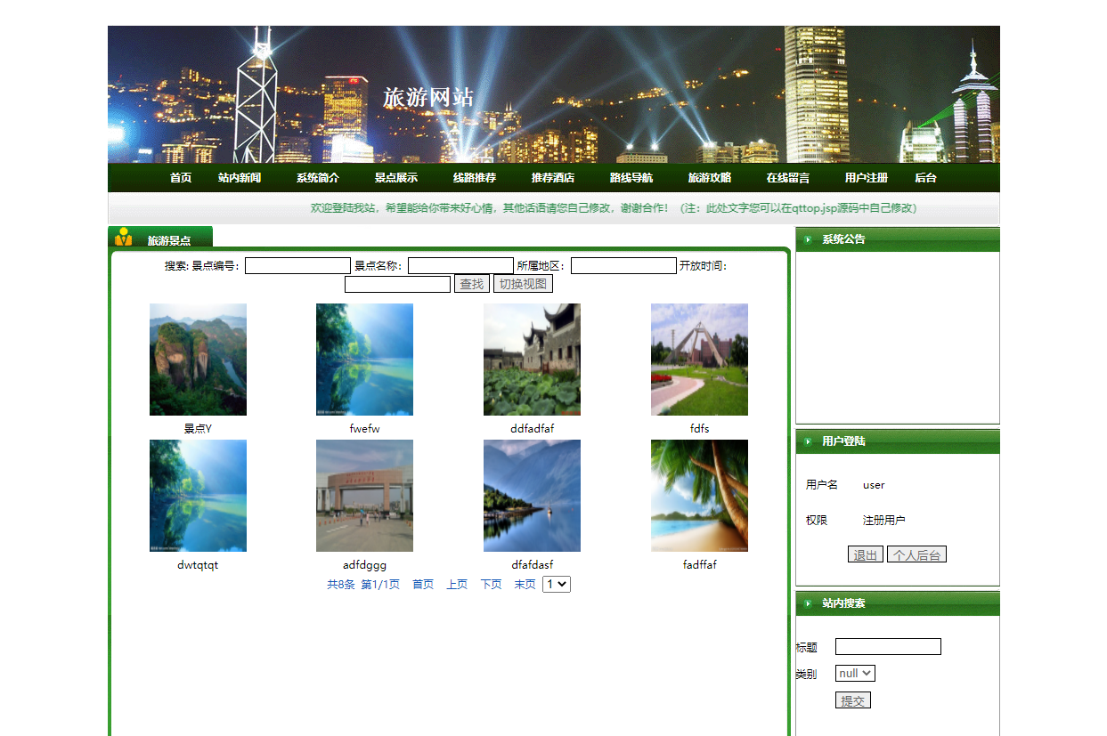
Task: Click the arrow icon beside 用户登陆 header
Action: (x=807, y=441)
